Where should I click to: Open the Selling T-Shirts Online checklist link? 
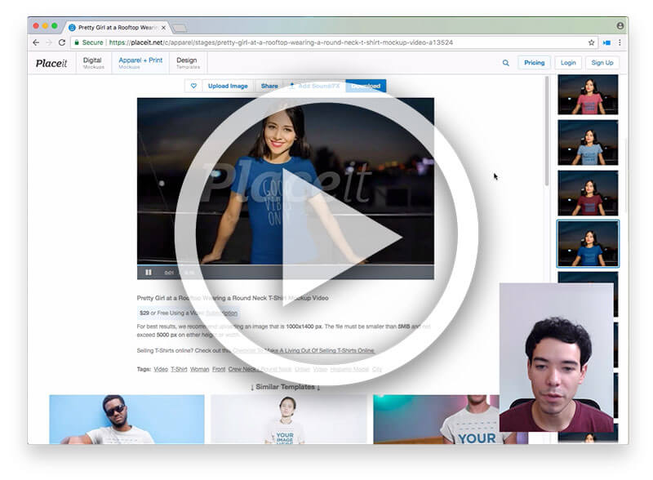click(x=304, y=350)
